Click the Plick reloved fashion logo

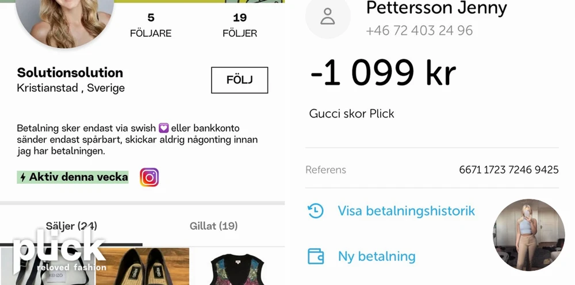click(x=59, y=251)
